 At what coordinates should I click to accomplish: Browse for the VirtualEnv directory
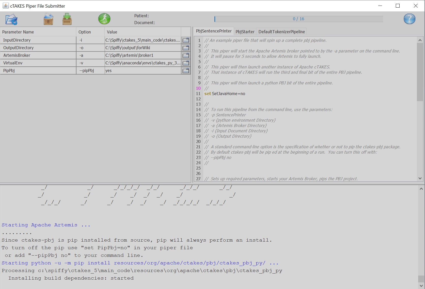pyautogui.click(x=186, y=63)
